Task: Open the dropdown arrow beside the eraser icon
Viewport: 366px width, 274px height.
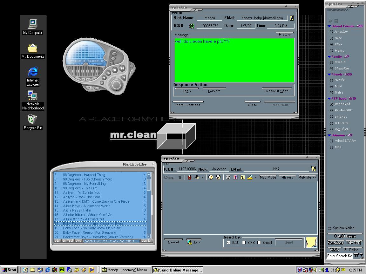Action: click(256, 178)
